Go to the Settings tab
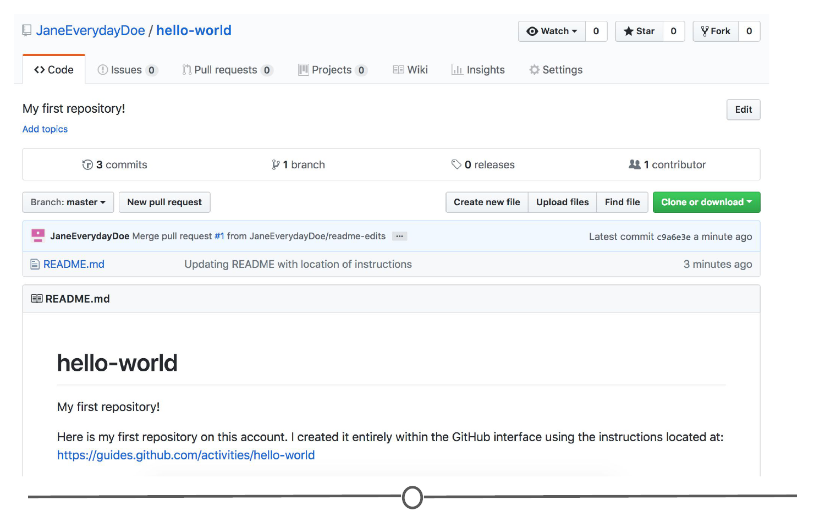This screenshot has width=825, height=516. [x=555, y=70]
